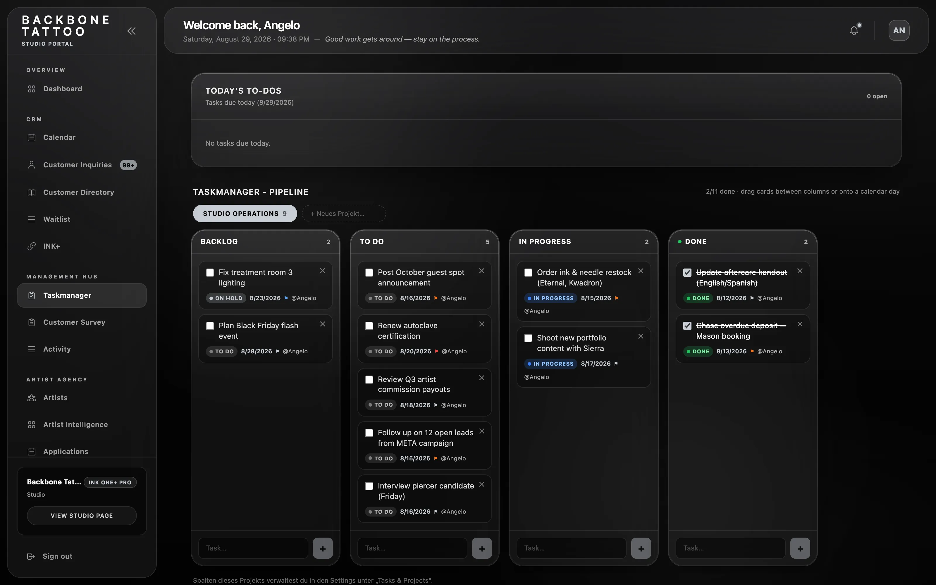Open TO DO status on Renew autoclave card

coord(381,351)
